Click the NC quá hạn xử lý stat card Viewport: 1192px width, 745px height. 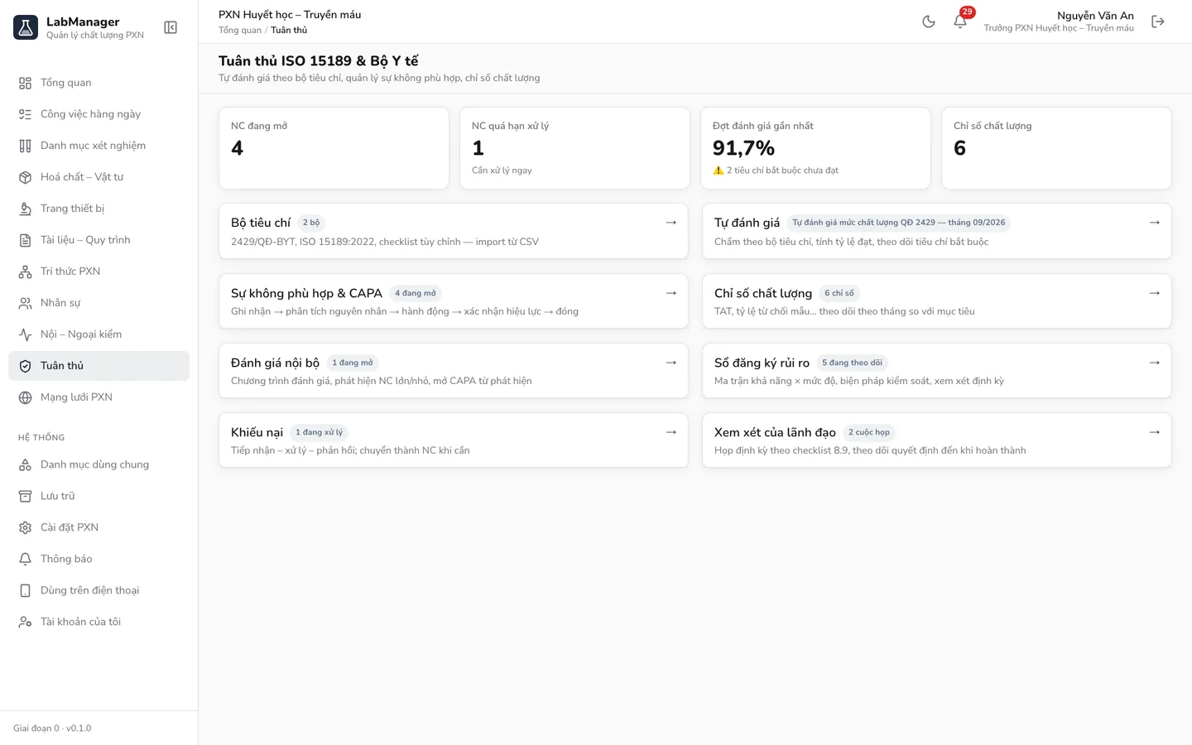pyautogui.click(x=574, y=148)
